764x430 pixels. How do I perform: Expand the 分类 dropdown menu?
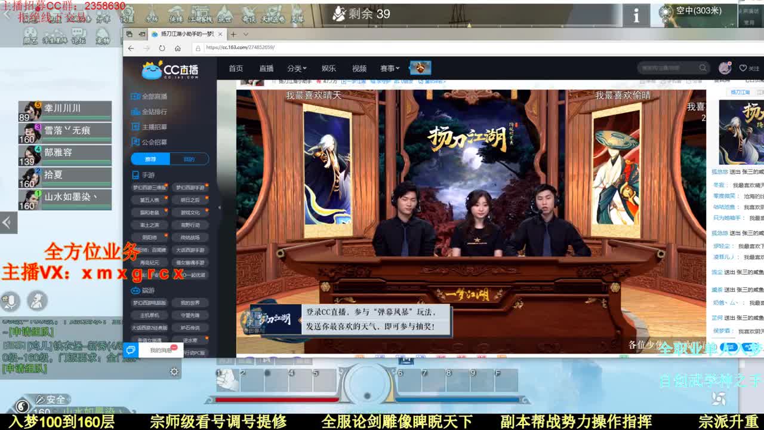[297, 68]
